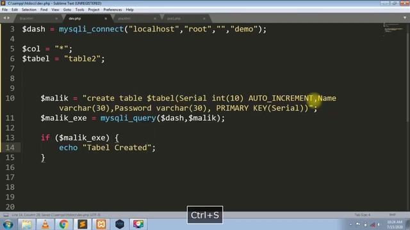Click the volume icon in system tray
The width and height of the screenshot is (410, 230).
(379, 224)
